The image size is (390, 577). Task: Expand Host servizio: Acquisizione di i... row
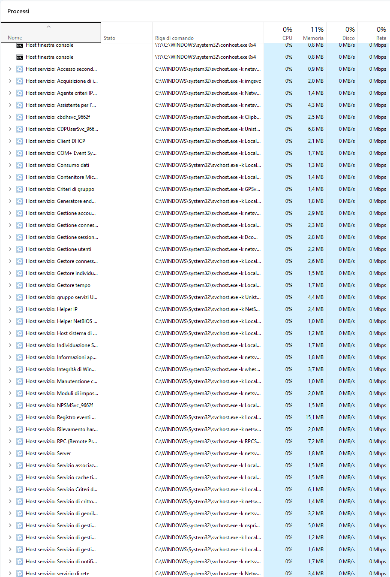[x=10, y=81]
